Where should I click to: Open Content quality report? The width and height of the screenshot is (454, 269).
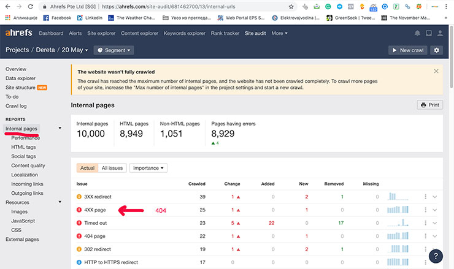click(x=28, y=165)
